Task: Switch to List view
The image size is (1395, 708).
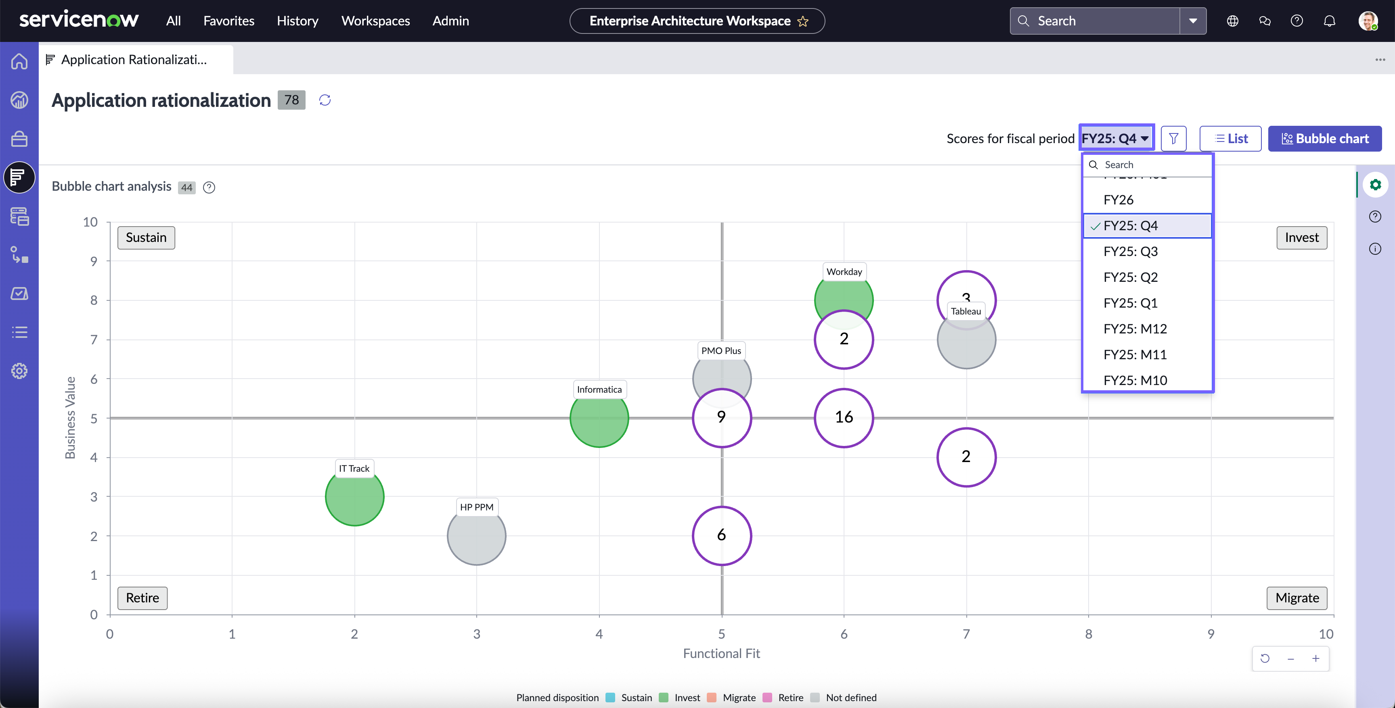Action: (x=1230, y=138)
